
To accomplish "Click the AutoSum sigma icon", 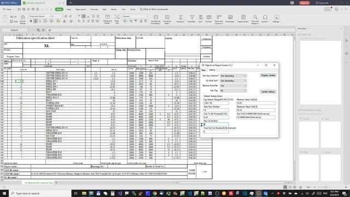I will (x=180, y=18).
